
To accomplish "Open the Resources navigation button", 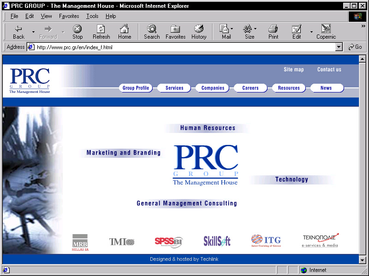I will pyautogui.click(x=289, y=88).
